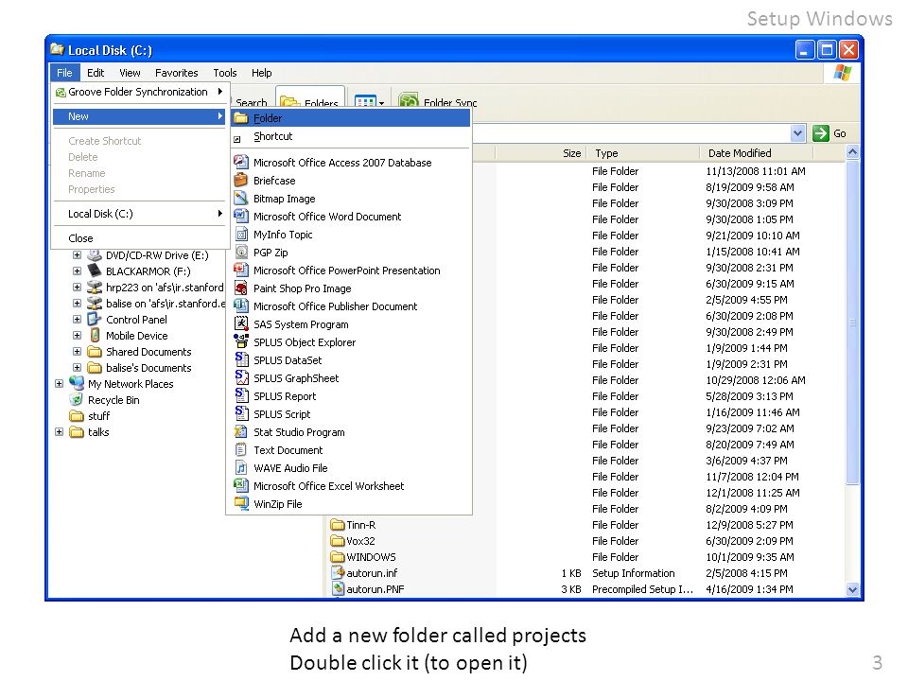Click the WAVE Audio File icon
The image size is (908, 681).
tap(241, 467)
